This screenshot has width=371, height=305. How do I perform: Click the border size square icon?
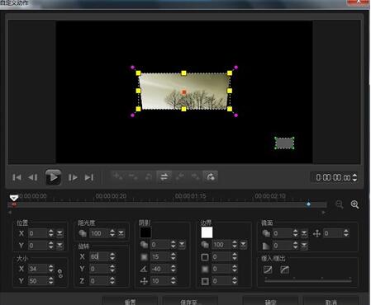(205, 257)
